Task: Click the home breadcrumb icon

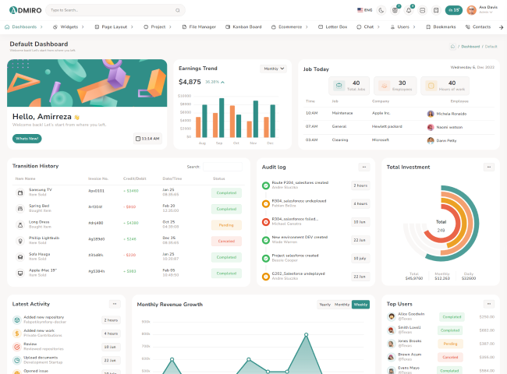Action: pyautogui.click(x=452, y=47)
